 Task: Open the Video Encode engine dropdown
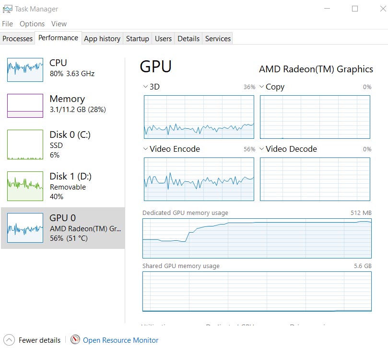coord(145,149)
